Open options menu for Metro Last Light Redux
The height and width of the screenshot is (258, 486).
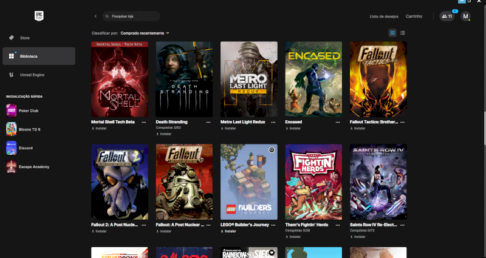pos(273,122)
